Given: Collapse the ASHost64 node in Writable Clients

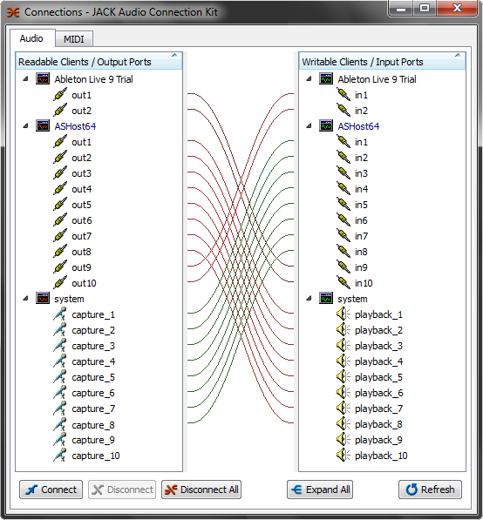Looking at the screenshot, I should click(309, 126).
